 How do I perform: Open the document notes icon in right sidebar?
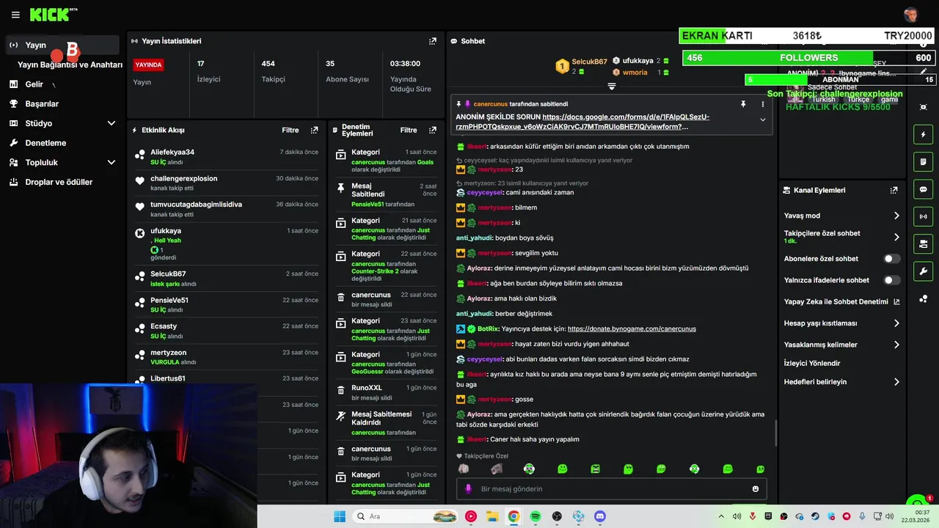coord(924,162)
